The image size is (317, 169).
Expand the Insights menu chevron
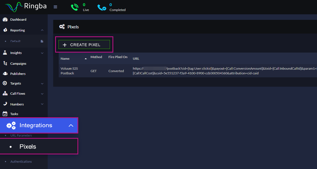coord(42,53)
